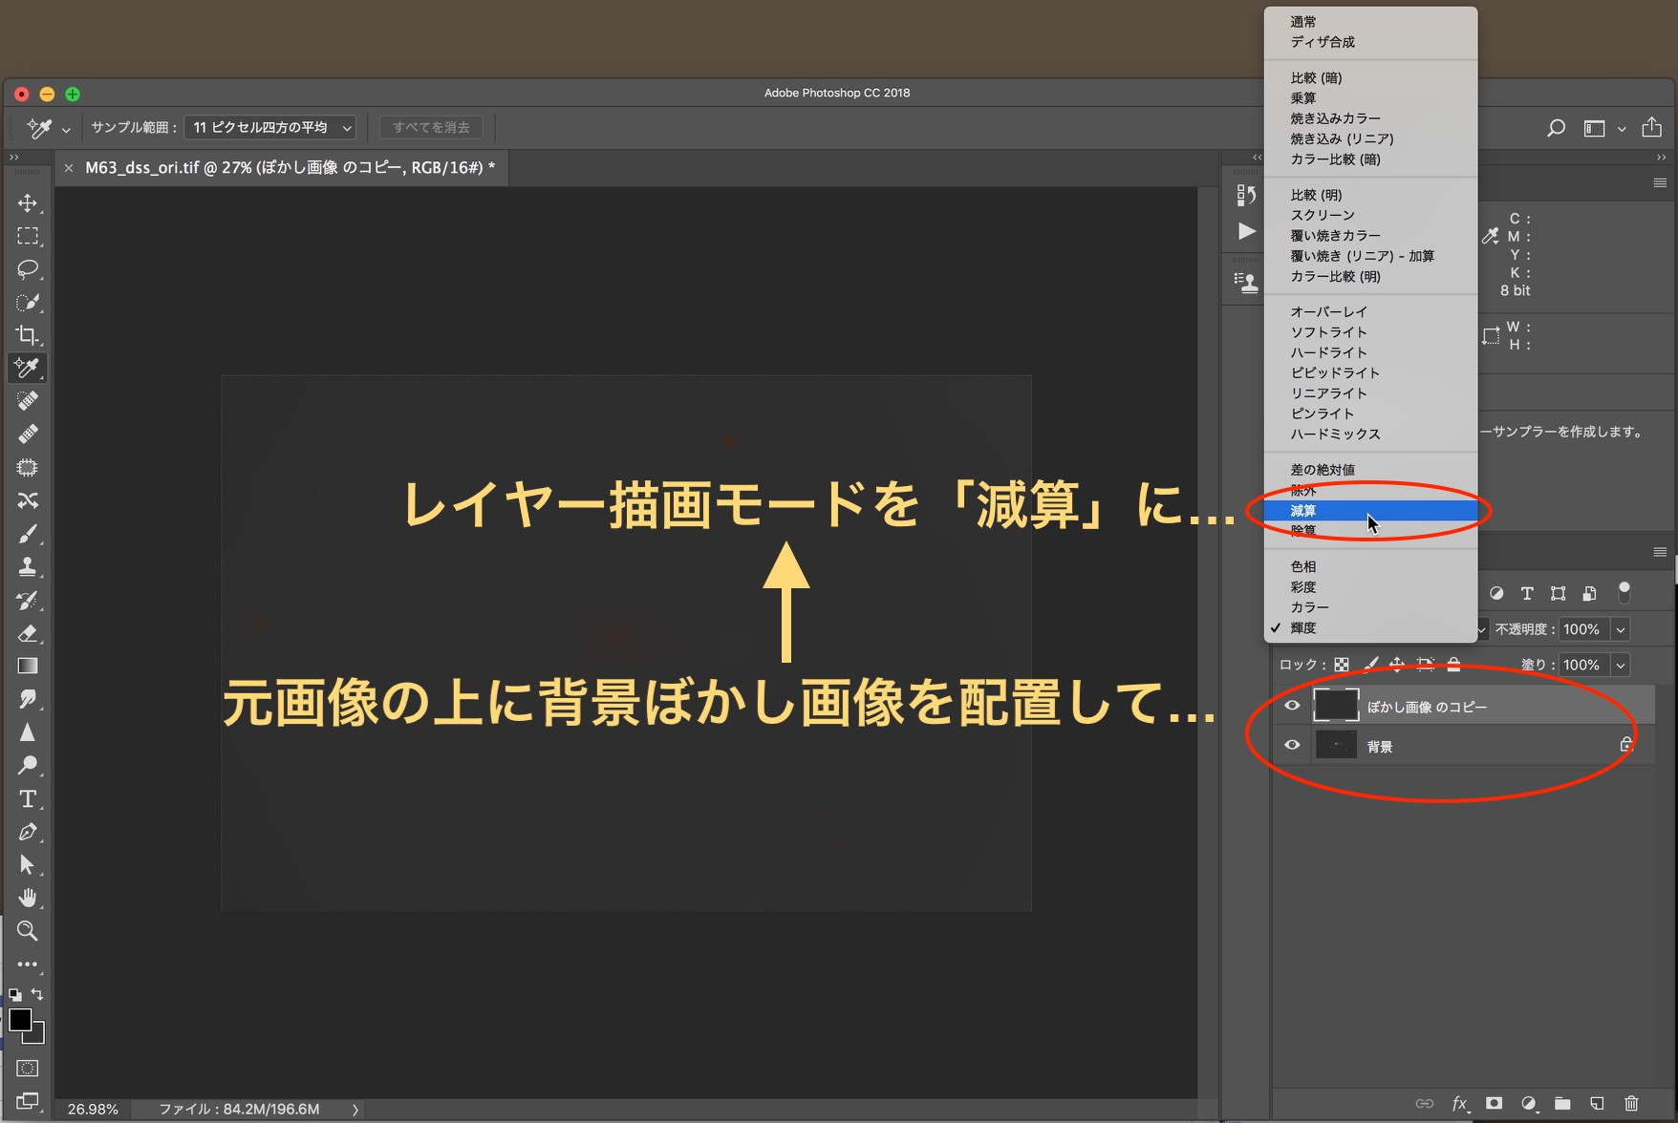Select the Move tool
1678x1123 pixels.
pyautogui.click(x=28, y=203)
